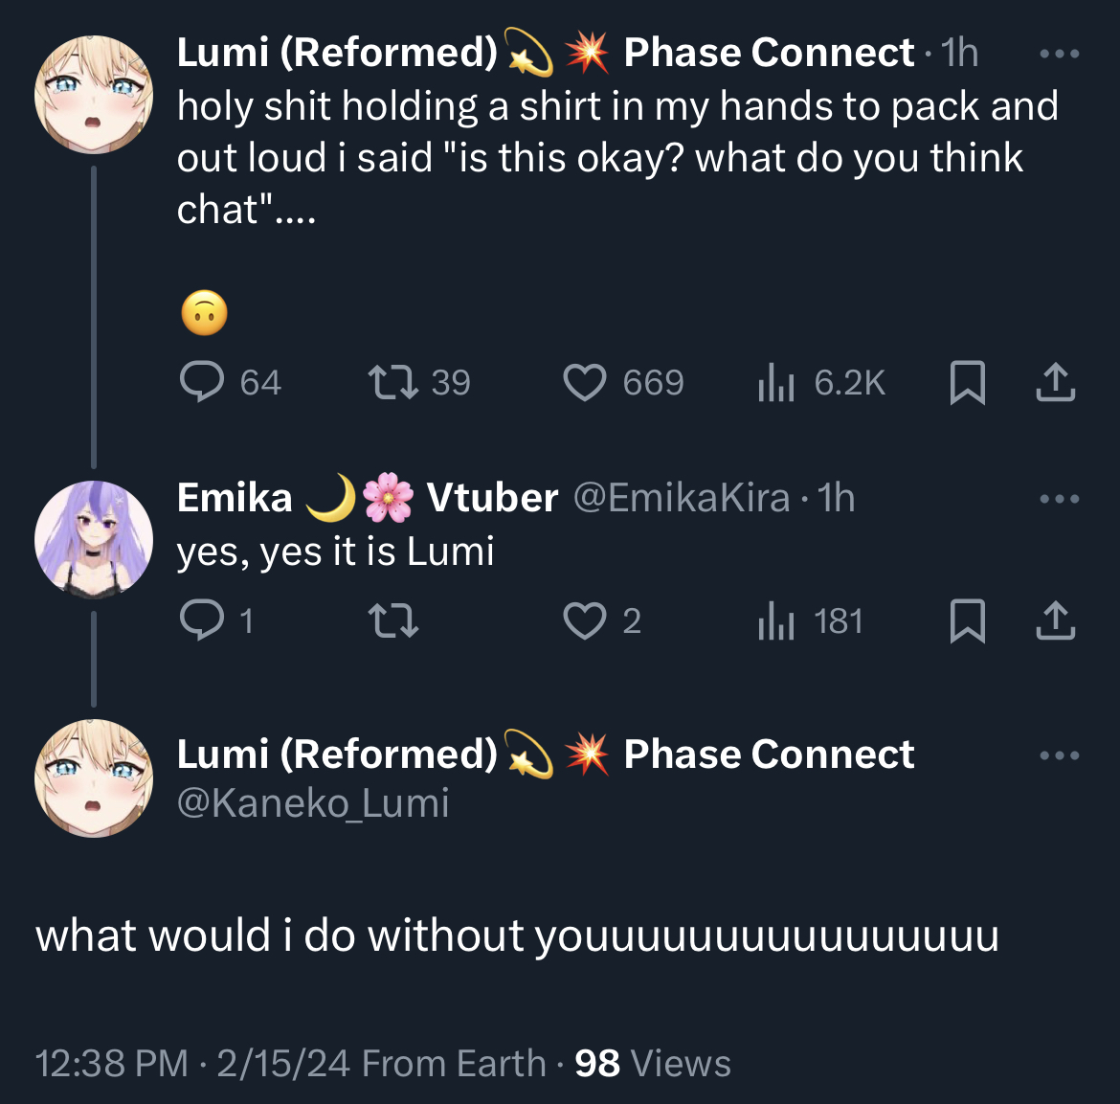Image resolution: width=1120 pixels, height=1104 pixels.
Task: Open Emika's purple-haired avatar
Action: [x=94, y=539]
